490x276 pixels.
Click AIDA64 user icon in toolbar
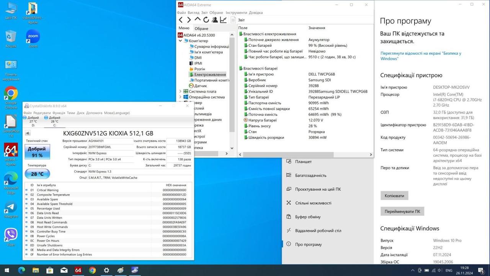pos(214,20)
